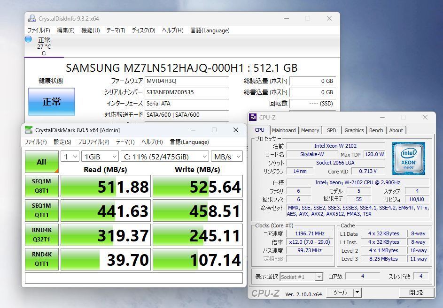Open ヘルプ(H) menu in CrystalDiskMark

click(152, 142)
